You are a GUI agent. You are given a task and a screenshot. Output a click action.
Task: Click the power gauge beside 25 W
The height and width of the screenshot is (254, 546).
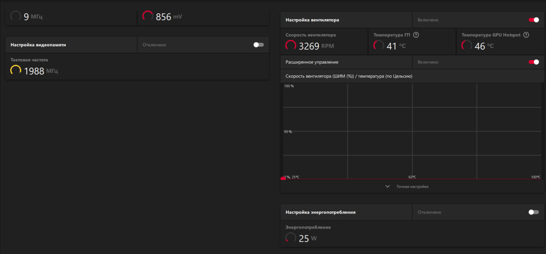pos(291,238)
